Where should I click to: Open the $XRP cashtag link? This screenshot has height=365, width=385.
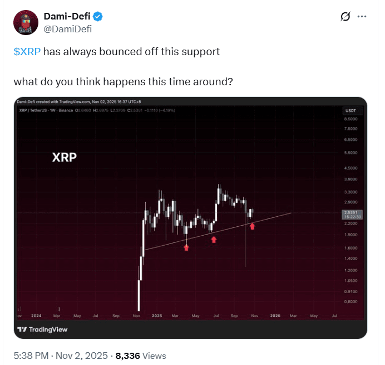(x=27, y=52)
